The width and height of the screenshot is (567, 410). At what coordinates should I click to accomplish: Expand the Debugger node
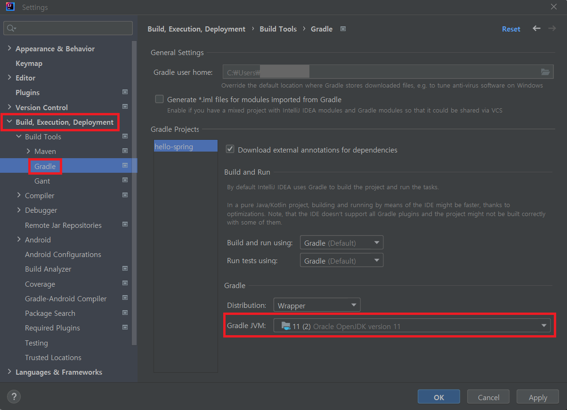(19, 210)
